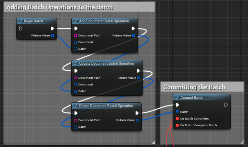
Task: Click Begin Batch Return Value pin
Action: [52, 35]
